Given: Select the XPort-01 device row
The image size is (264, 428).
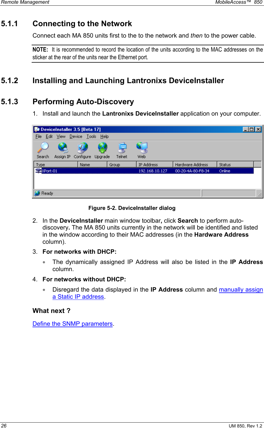Looking at the screenshot, I should pos(144,171).
